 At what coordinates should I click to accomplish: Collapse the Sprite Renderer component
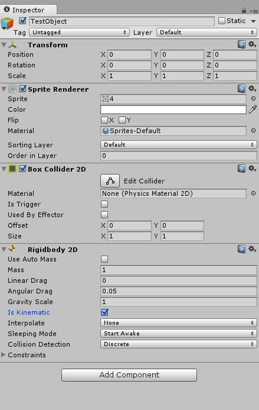pos(4,89)
